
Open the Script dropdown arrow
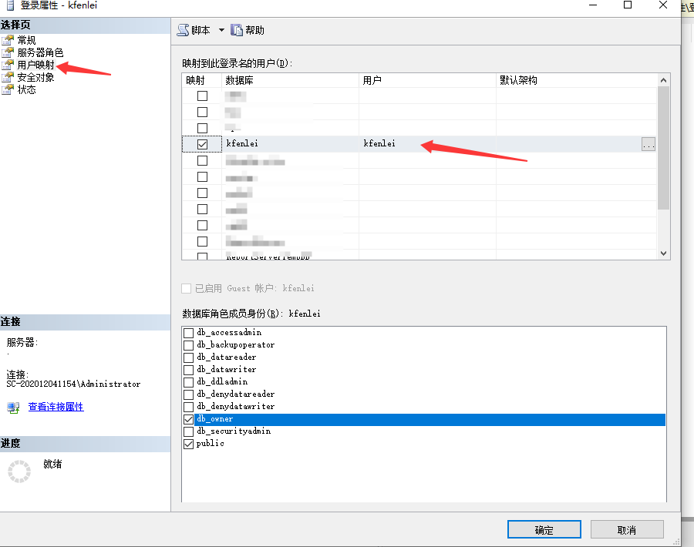[221, 30]
